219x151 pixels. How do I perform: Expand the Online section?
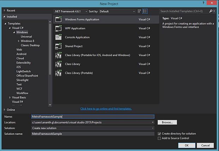5,110
